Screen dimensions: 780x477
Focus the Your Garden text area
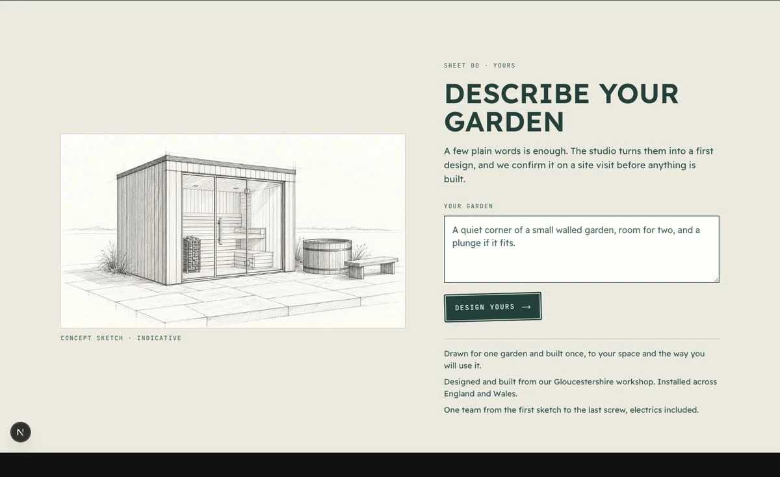582,249
